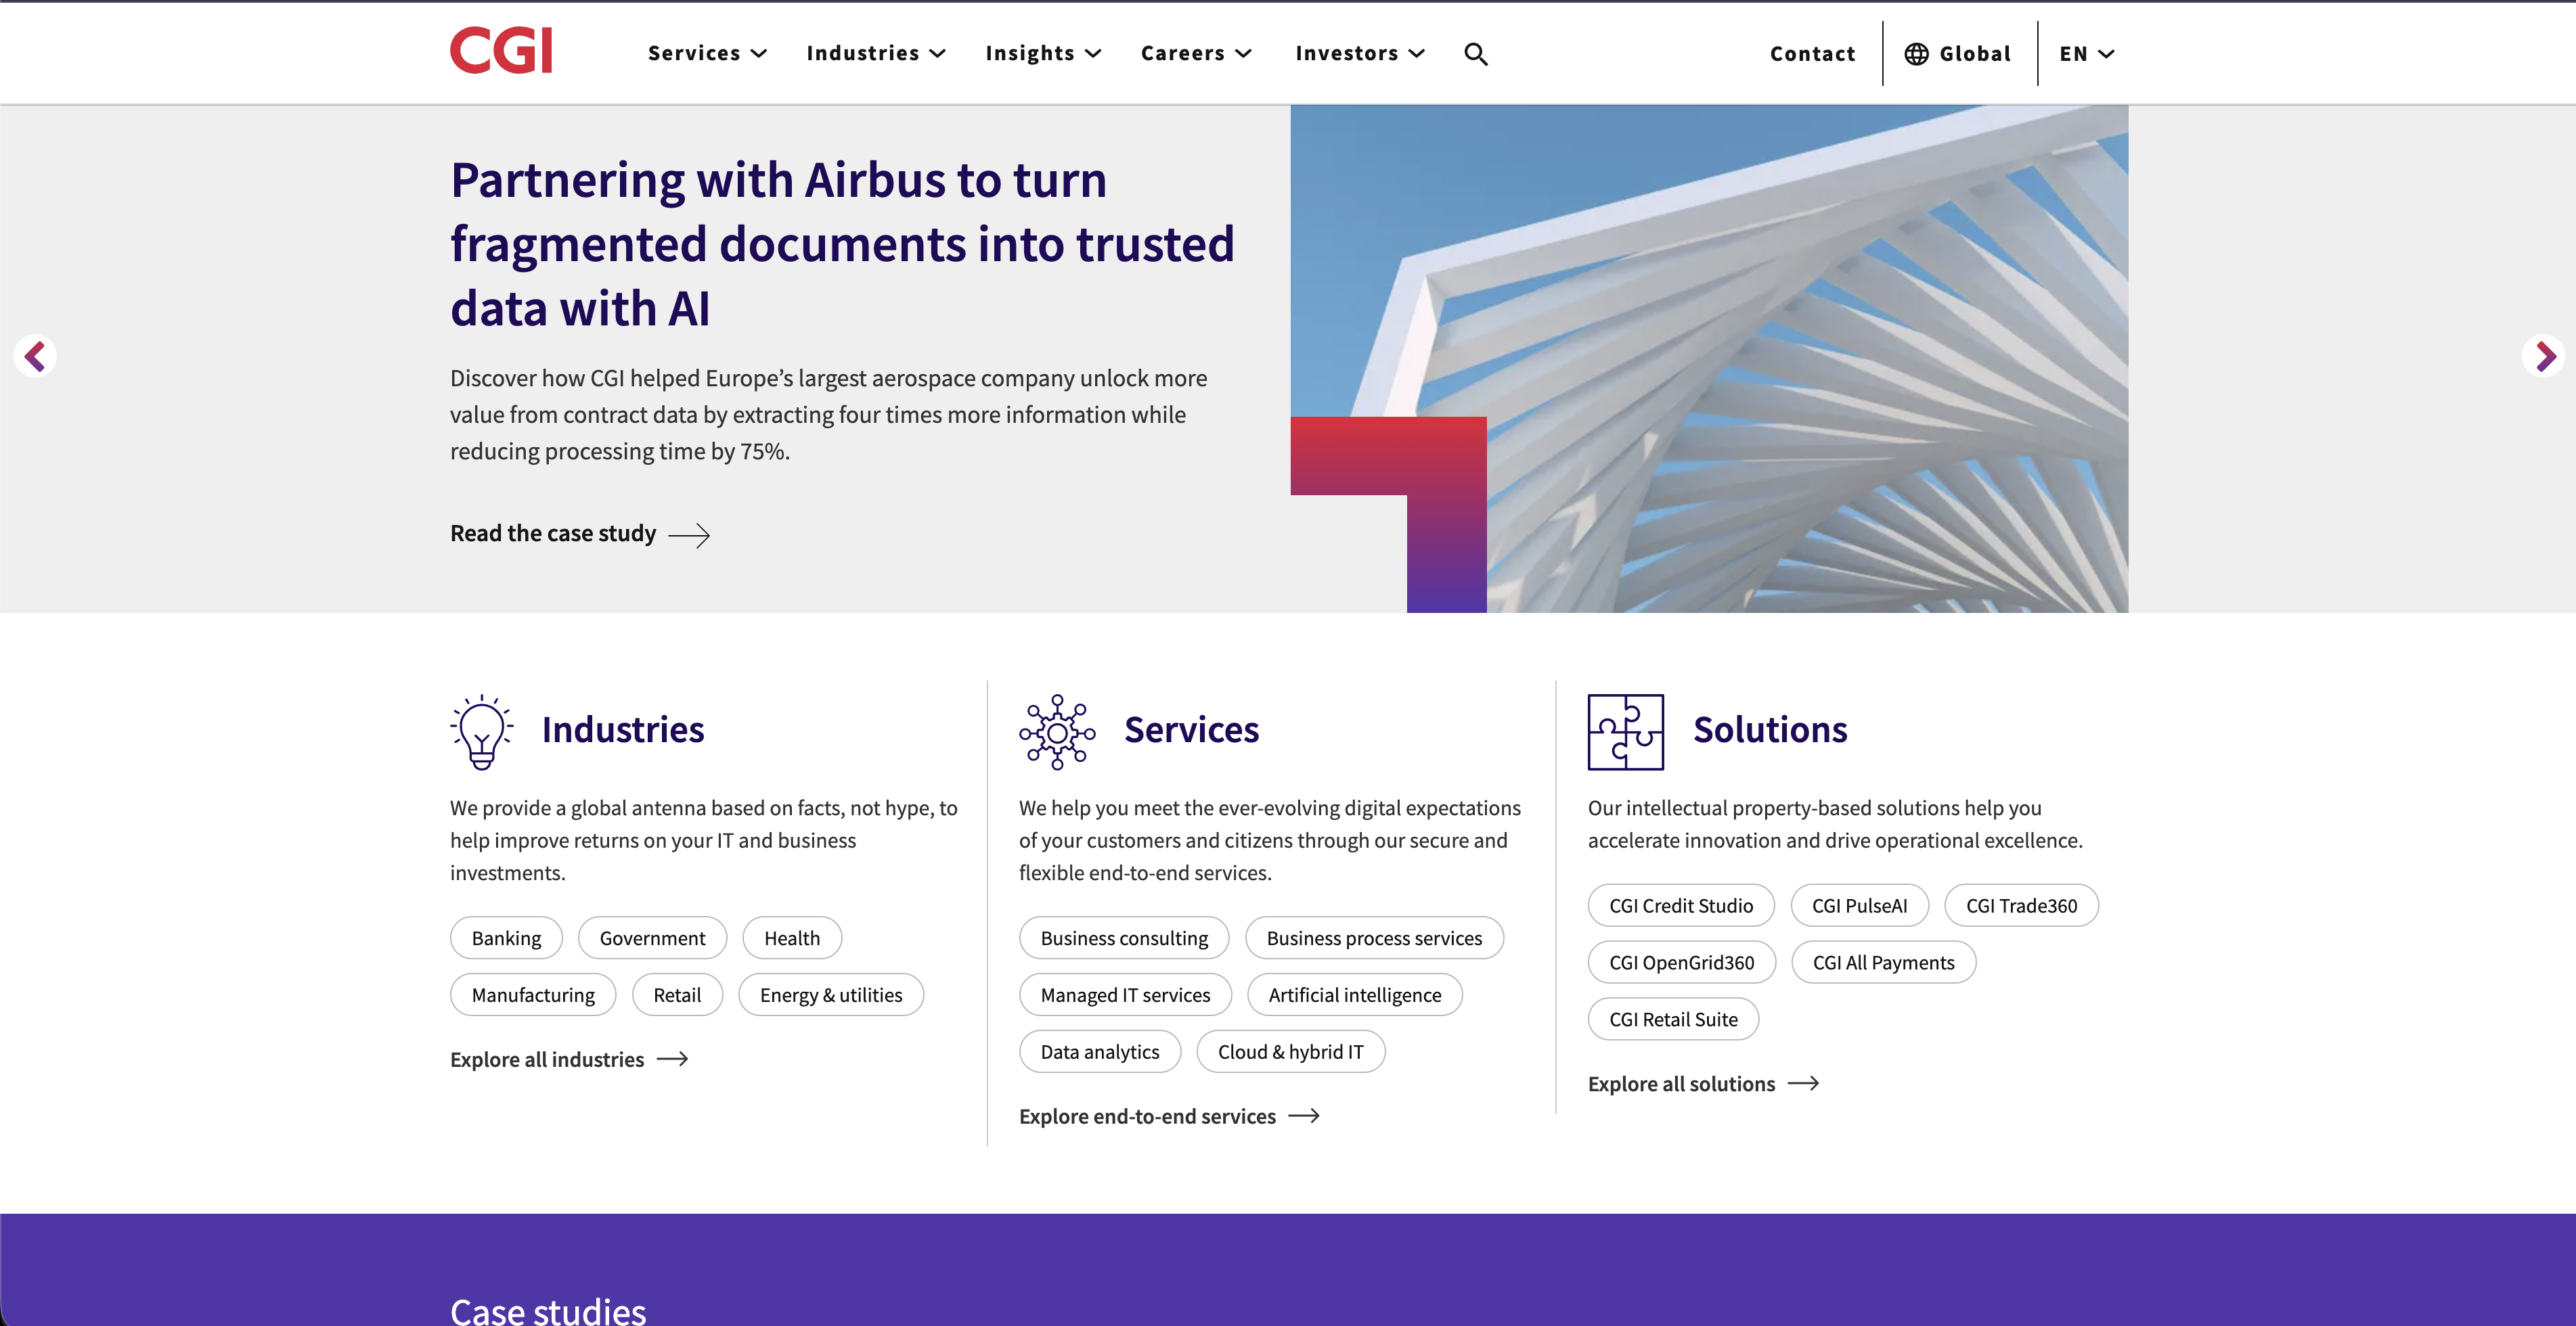Select the Government industry pill

click(652, 938)
